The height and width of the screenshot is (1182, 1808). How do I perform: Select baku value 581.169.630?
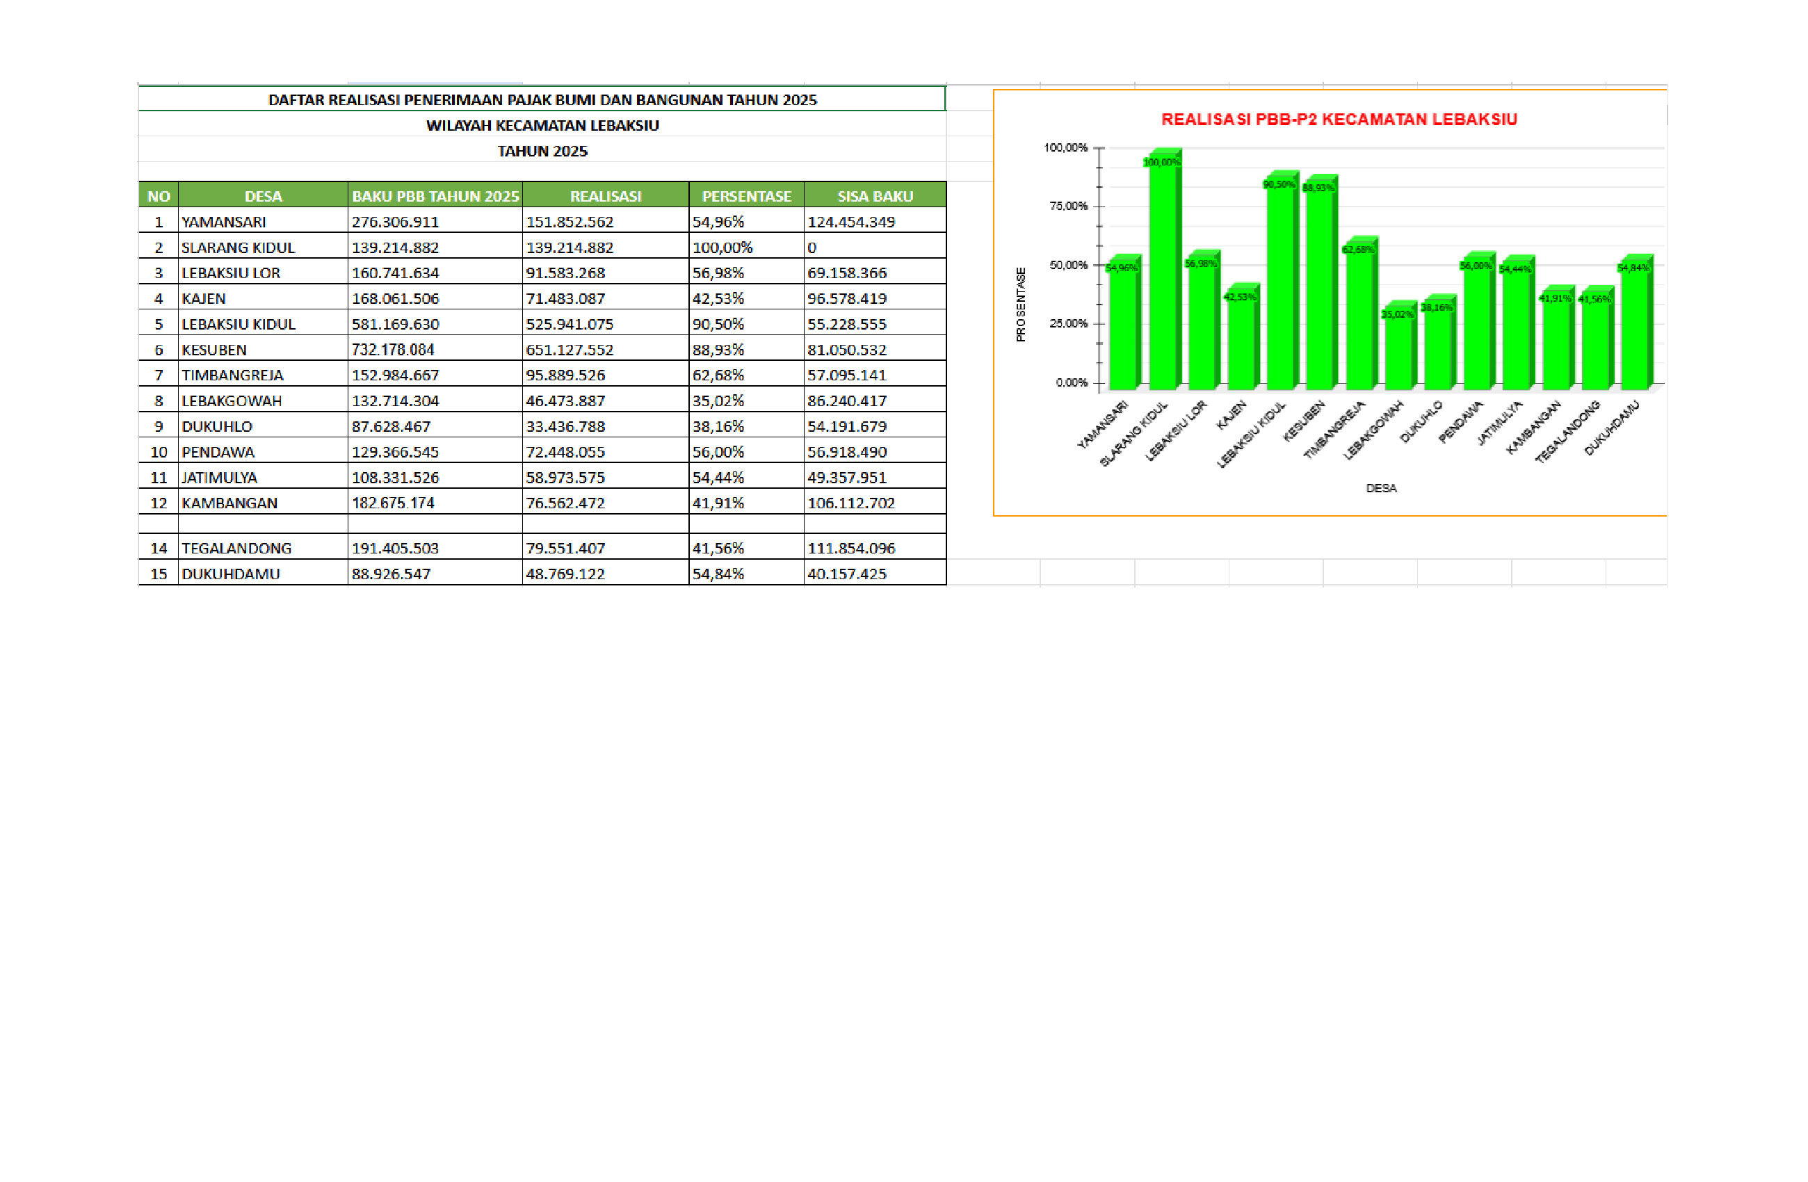coord(435,323)
